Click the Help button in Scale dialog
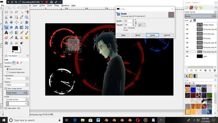This screenshot has width=218, height=123. tap(123, 35)
